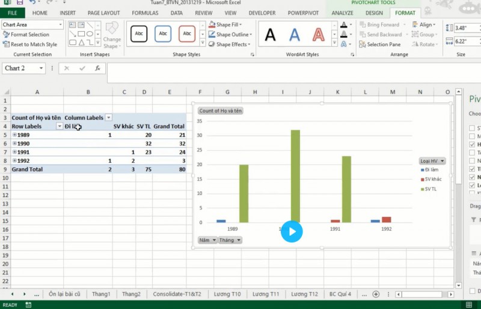Open the Align dropdown in Arrange group

(424, 25)
